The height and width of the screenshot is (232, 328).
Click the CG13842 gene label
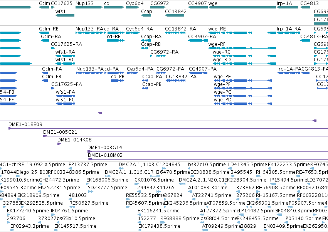176,11
